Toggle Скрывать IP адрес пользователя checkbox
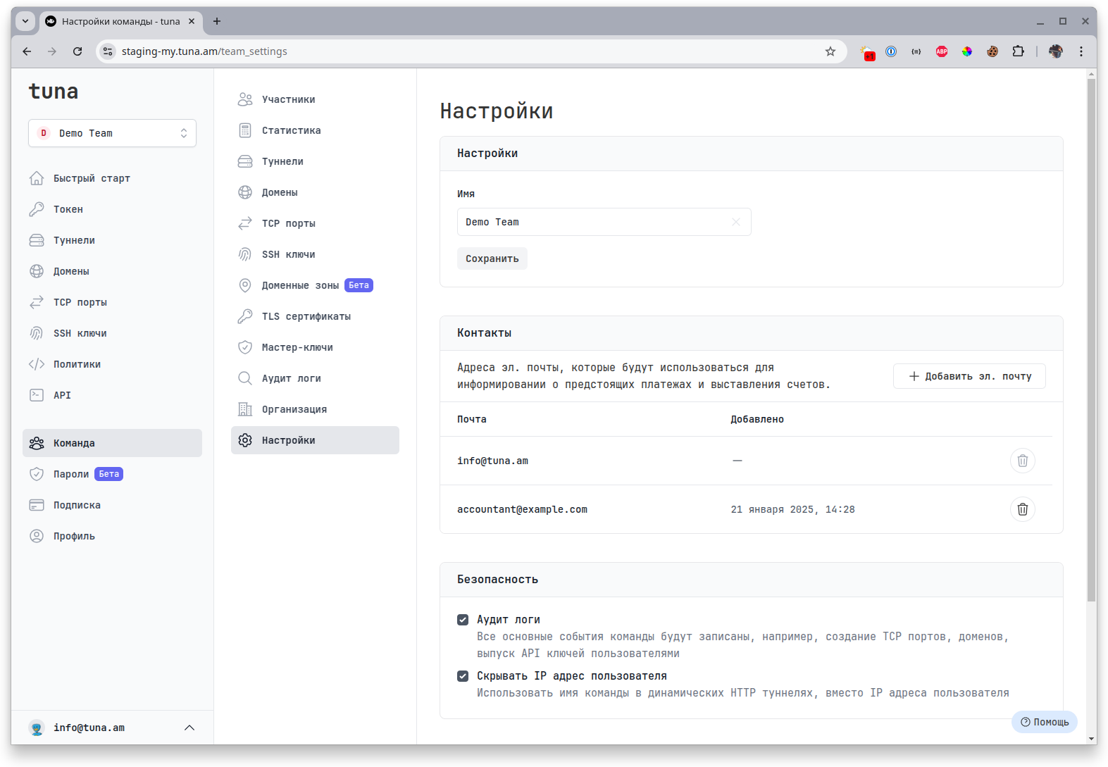 [463, 676]
